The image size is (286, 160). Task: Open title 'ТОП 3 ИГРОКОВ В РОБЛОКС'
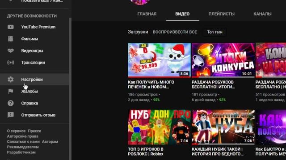146,152
